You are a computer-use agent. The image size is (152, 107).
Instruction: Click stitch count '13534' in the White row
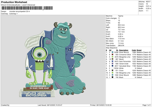click(x=116, y=68)
